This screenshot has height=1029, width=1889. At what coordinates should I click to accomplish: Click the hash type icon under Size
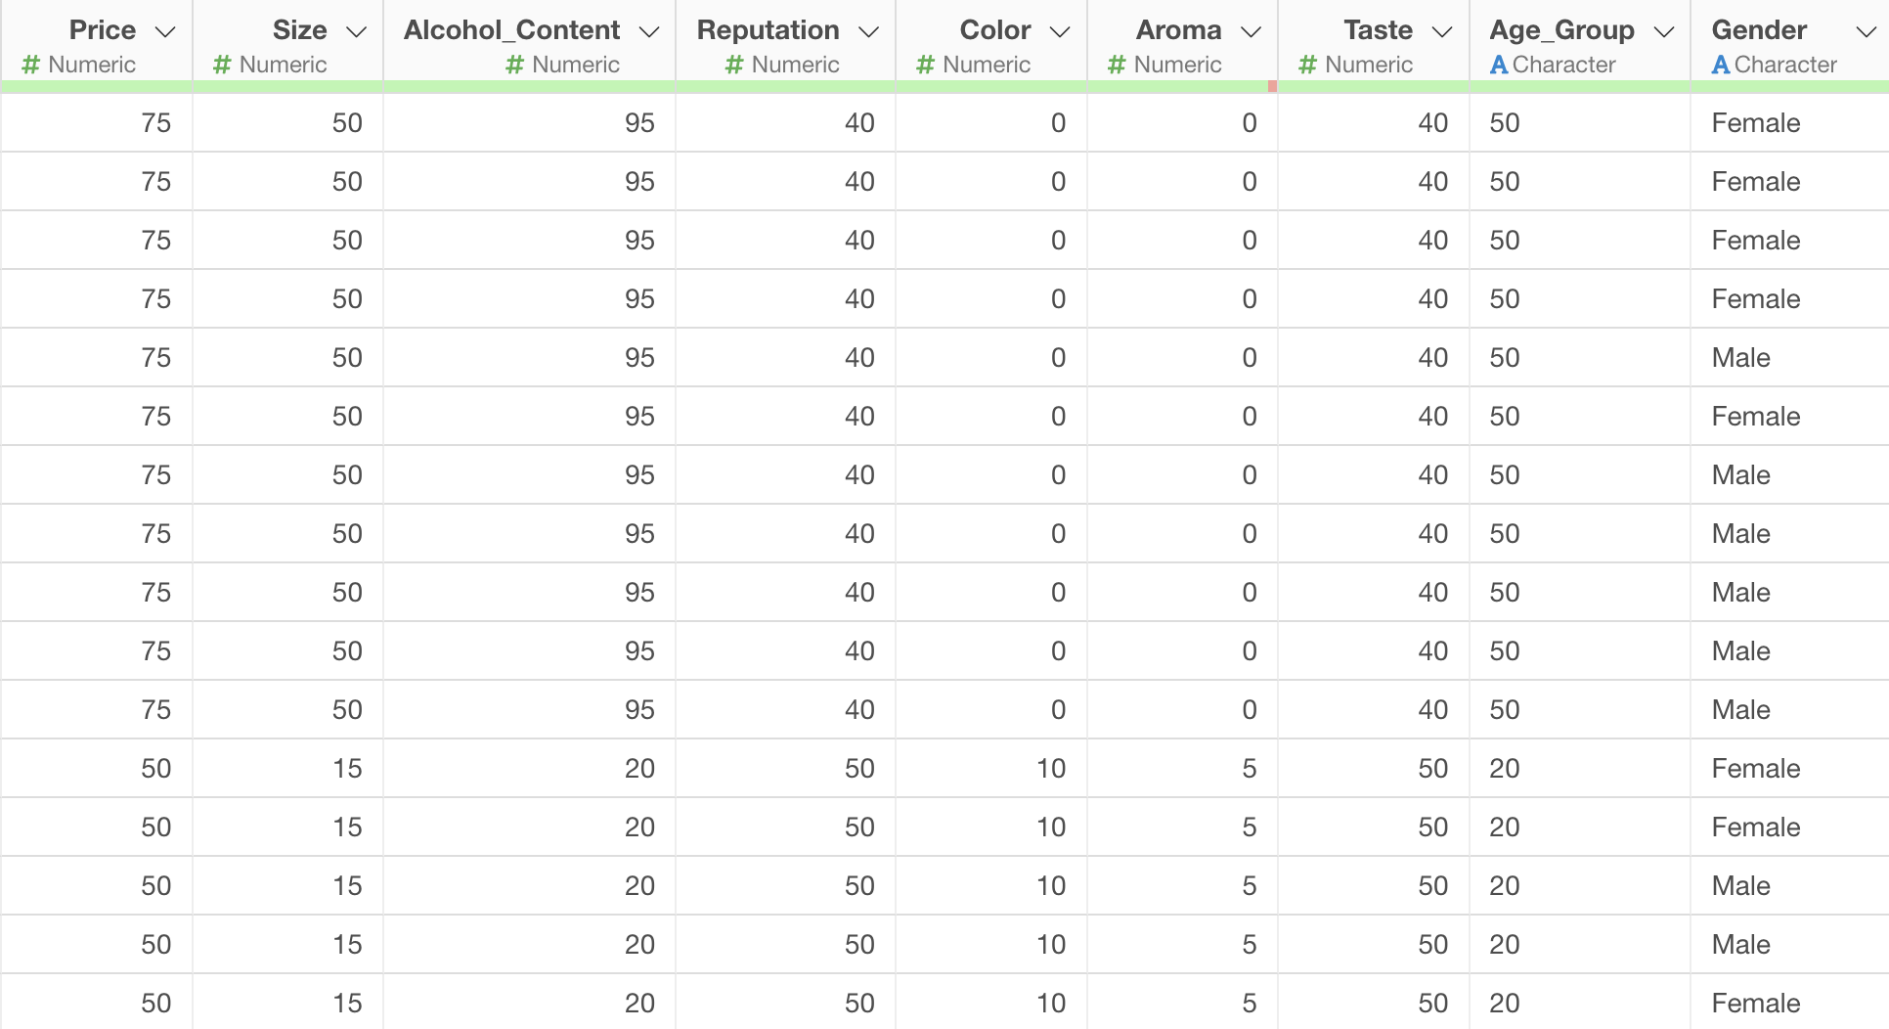point(222,65)
